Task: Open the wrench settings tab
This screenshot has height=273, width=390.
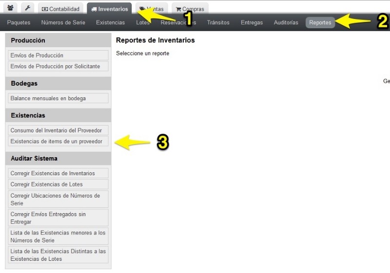Action: click(x=28, y=8)
